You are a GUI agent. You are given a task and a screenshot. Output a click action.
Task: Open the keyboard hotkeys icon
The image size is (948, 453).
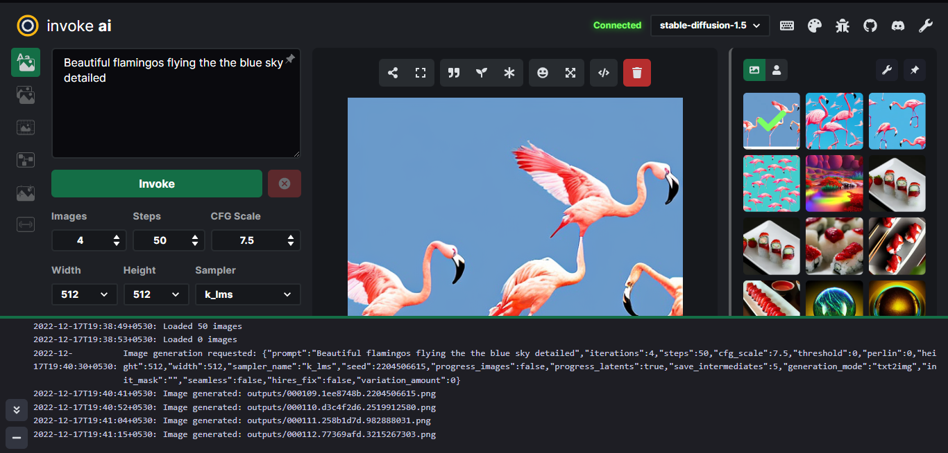(787, 26)
